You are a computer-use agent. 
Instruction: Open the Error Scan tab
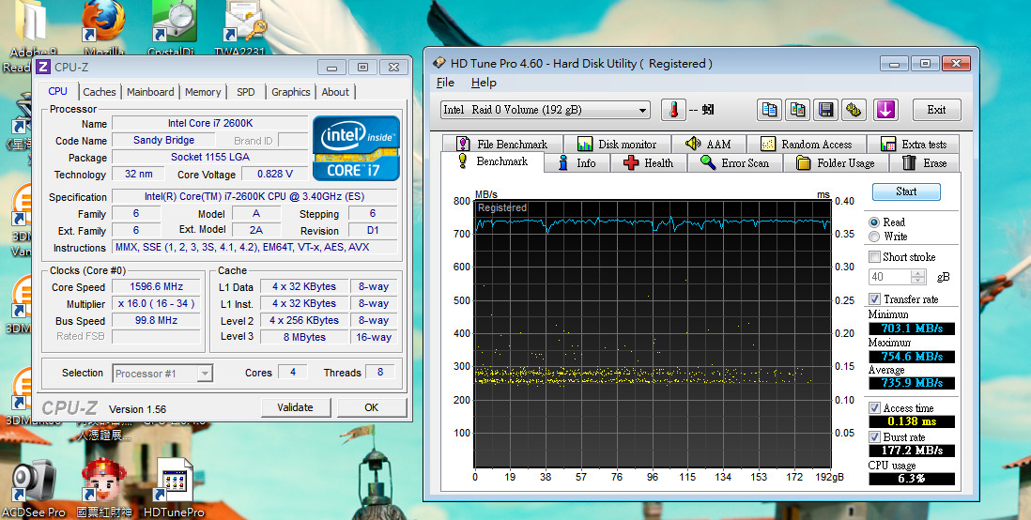click(734, 163)
